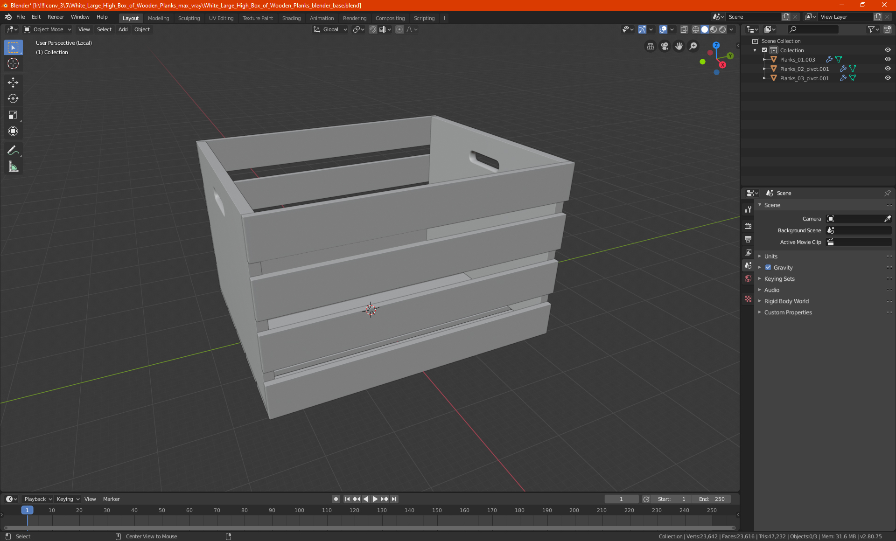Open the Object Mode dropdown
Screen dimensions: 896x541
click(48, 29)
